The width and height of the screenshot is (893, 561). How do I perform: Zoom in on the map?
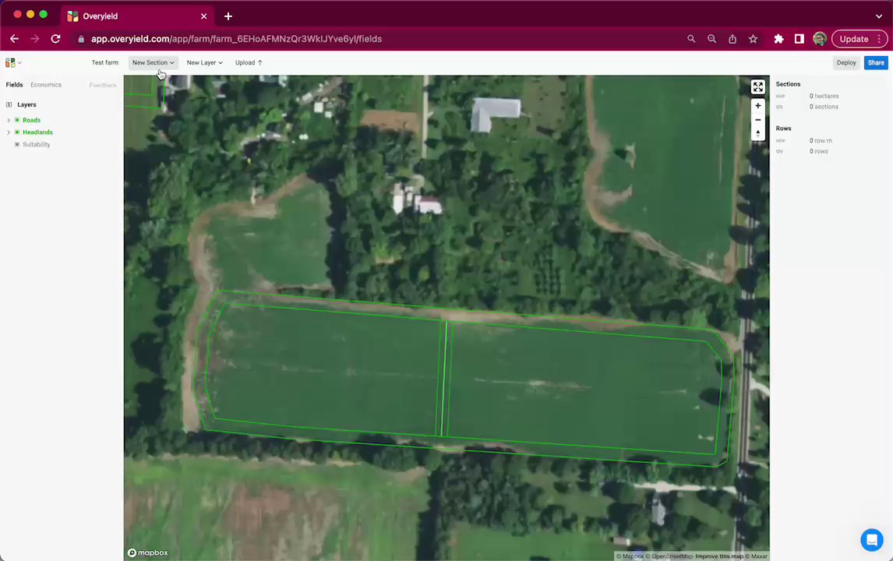tap(757, 105)
